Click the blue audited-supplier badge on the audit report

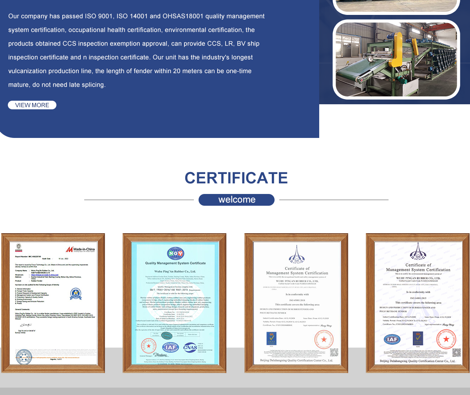click(x=76, y=294)
